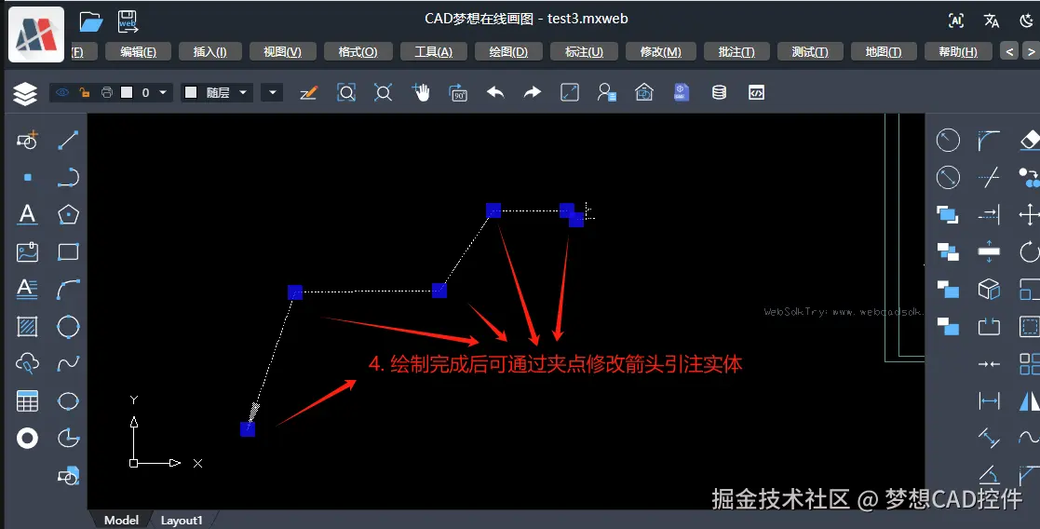Viewport: 1040px width, 529px height.
Task: Open the 批注(T) menu
Action: point(736,52)
